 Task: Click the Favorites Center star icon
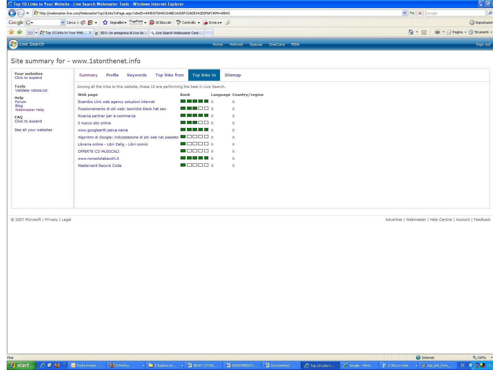pos(11,32)
